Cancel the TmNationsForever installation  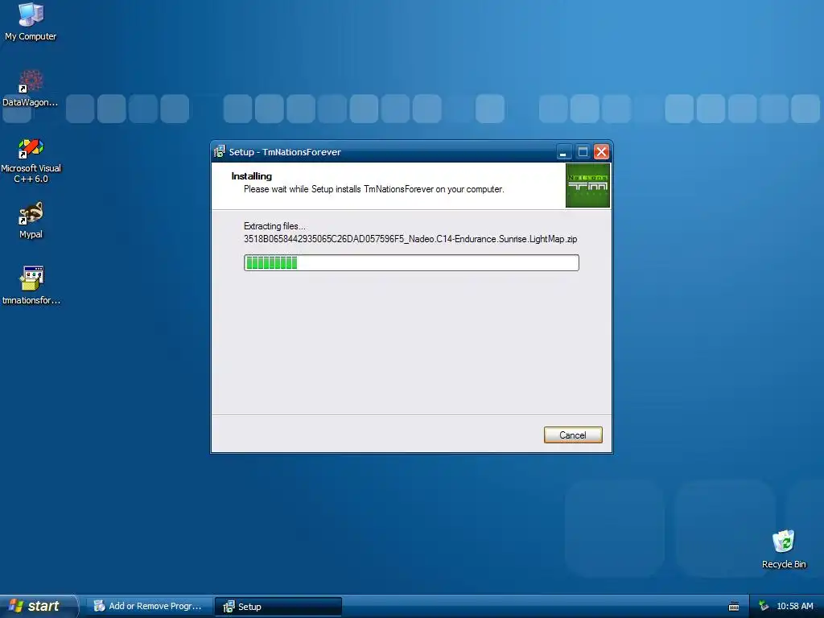tap(573, 435)
